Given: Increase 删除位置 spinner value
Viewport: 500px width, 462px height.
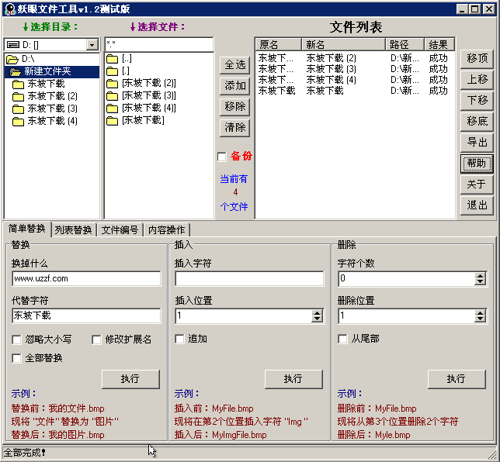Looking at the screenshot, I should pyautogui.click(x=480, y=312).
